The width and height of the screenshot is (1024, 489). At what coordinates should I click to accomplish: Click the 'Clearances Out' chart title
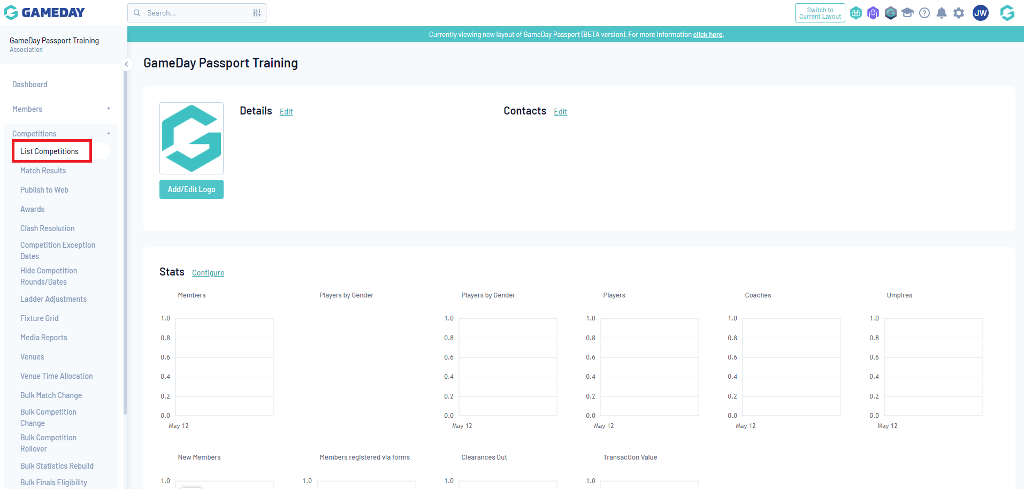point(484,457)
